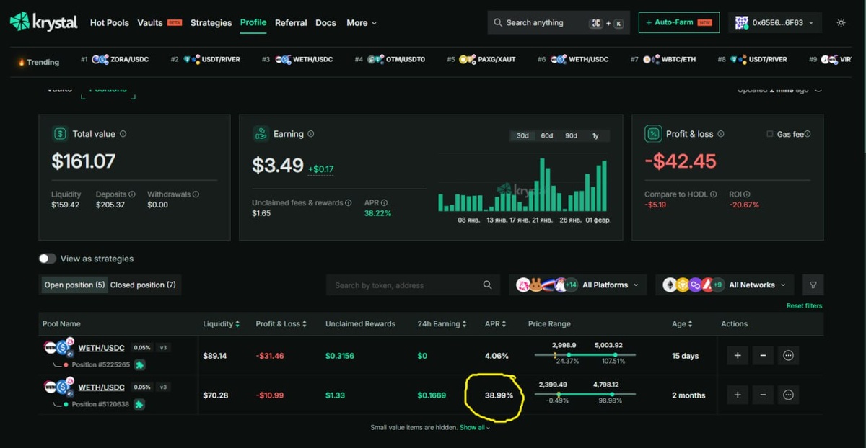The height and width of the screenshot is (448, 866).
Task: Open the Total value info icon
Action: (123, 134)
